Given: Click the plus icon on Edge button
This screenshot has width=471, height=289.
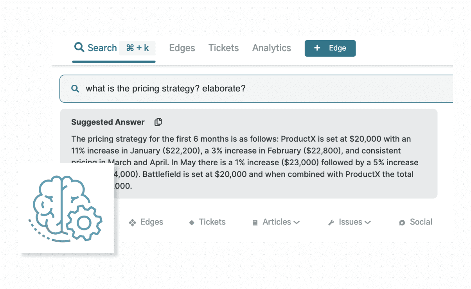Looking at the screenshot, I should (317, 48).
